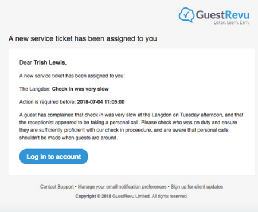
Task: Click the 'Action is required before:' label
Action: (48, 102)
